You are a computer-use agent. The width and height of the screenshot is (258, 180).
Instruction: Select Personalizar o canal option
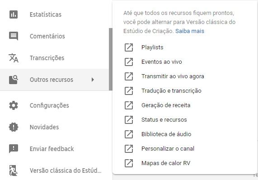168,149
